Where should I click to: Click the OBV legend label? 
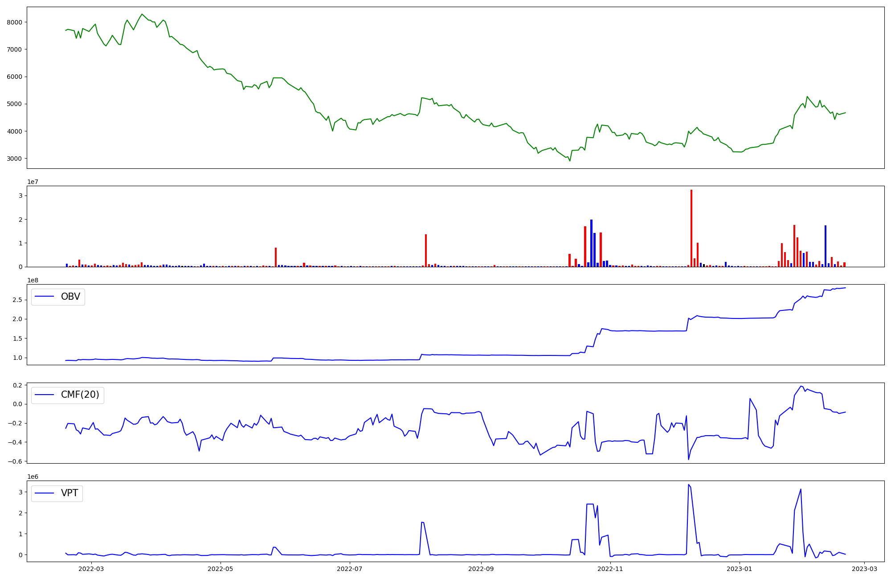(x=70, y=297)
